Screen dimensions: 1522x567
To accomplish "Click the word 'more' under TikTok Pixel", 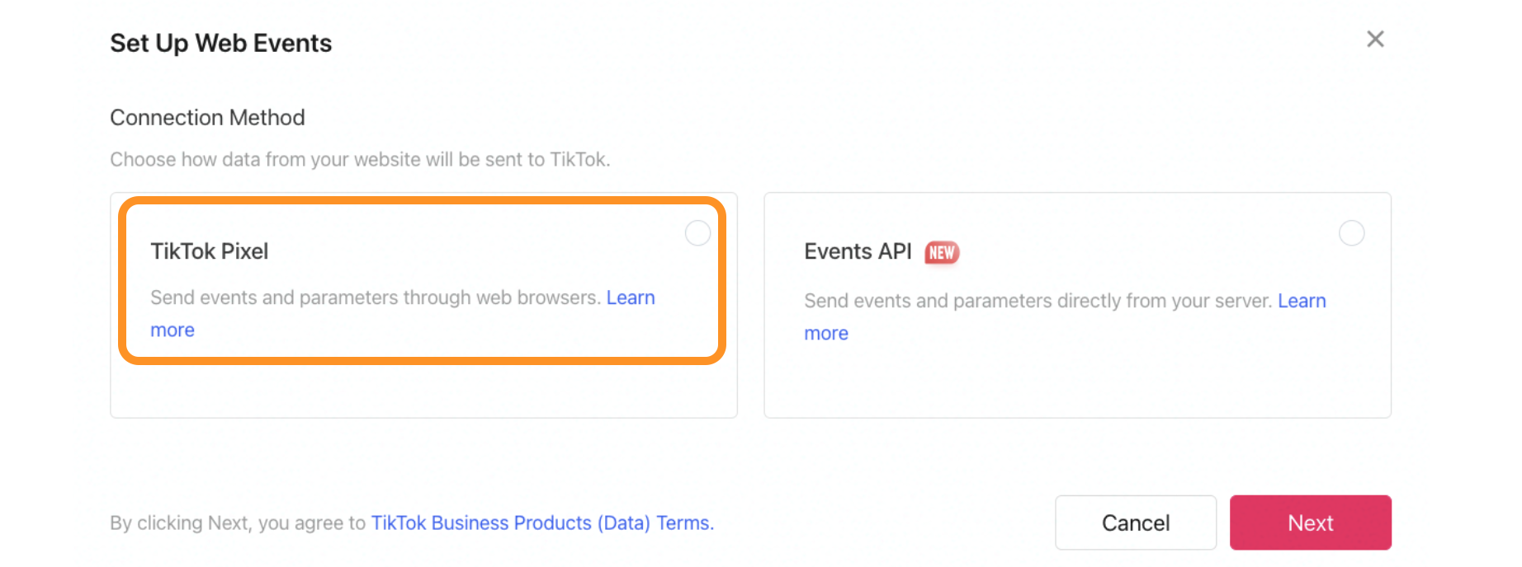I will click(173, 330).
